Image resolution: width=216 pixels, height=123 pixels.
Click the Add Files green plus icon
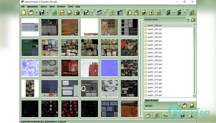click(55, 13)
